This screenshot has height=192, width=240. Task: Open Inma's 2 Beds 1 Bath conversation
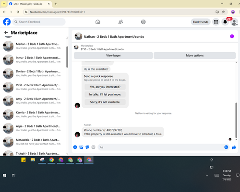(x=33, y=60)
